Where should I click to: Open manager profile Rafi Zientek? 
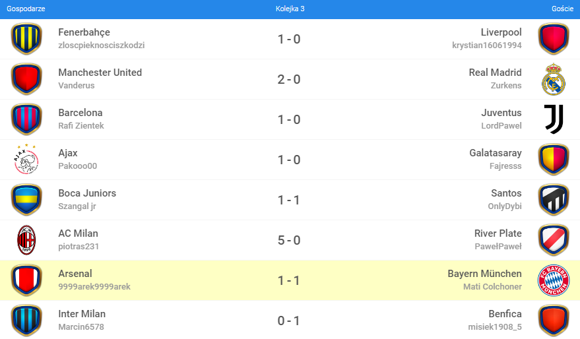[x=81, y=125]
